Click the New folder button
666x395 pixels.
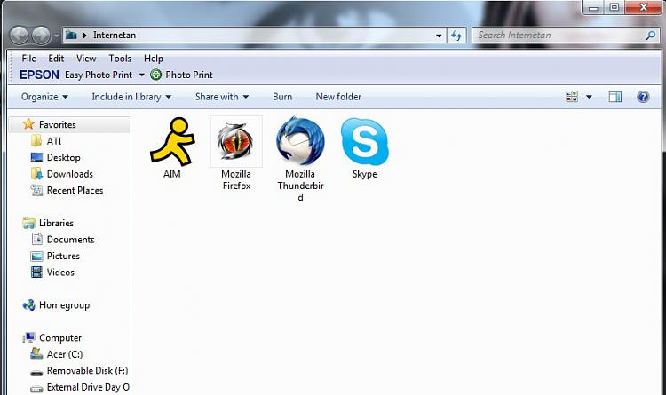click(338, 97)
